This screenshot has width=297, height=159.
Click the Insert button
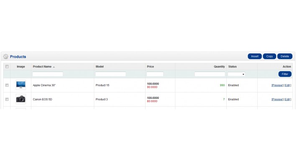coord(255,56)
